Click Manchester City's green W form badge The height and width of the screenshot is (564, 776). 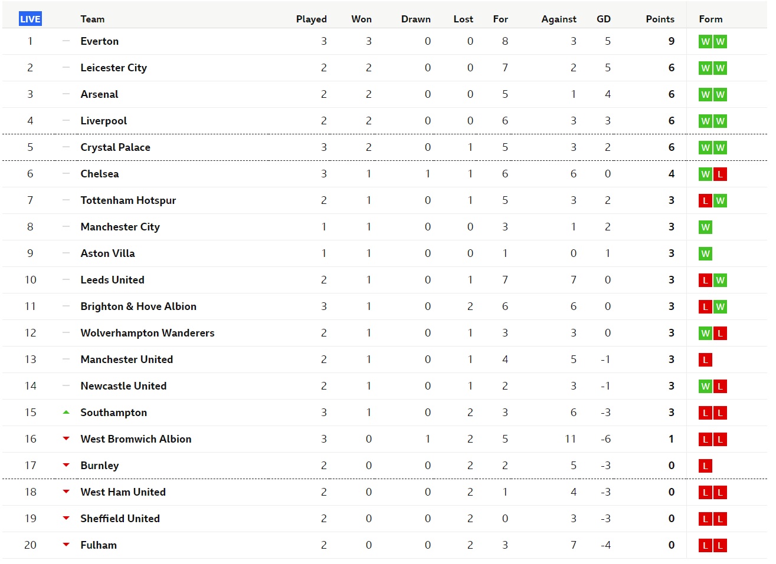(x=705, y=227)
